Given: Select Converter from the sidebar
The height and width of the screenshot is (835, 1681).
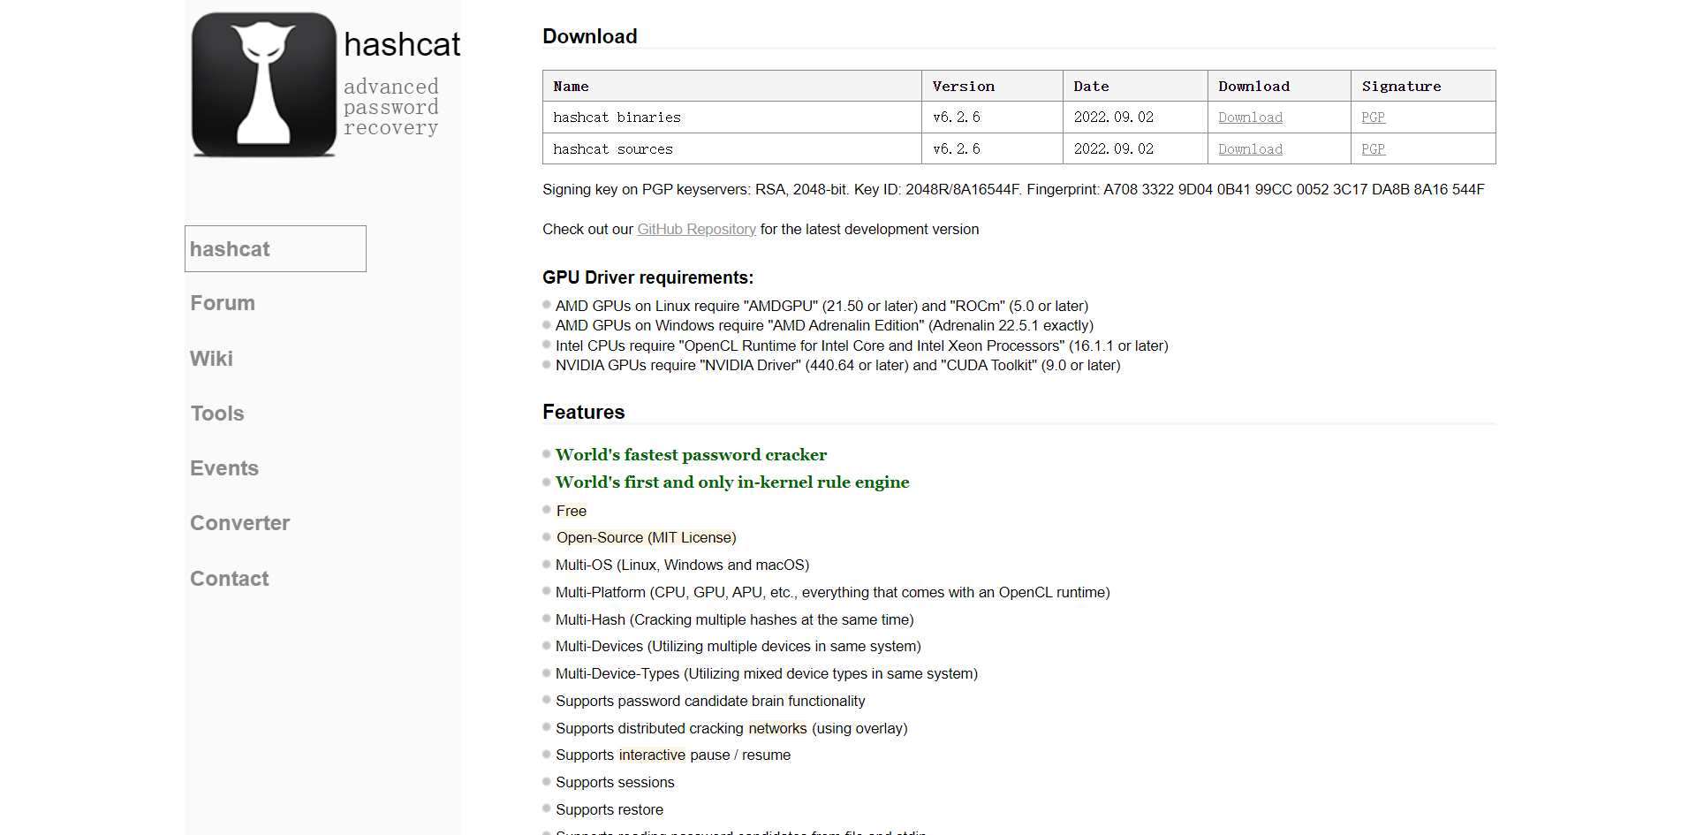Looking at the screenshot, I should (239, 523).
